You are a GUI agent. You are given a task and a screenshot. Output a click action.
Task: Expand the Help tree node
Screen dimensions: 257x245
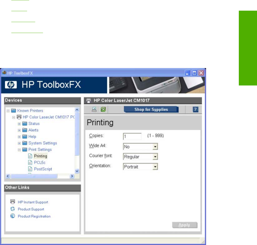tap(19, 137)
